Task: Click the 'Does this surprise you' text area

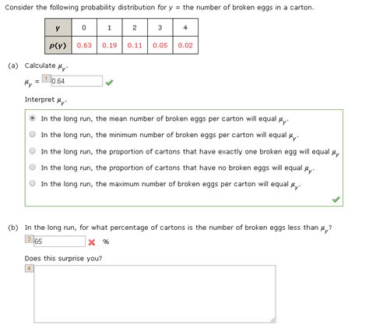Action: pyautogui.click(x=155, y=294)
